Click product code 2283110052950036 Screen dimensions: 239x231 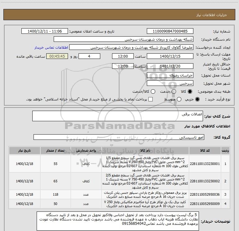click(x=205, y=194)
